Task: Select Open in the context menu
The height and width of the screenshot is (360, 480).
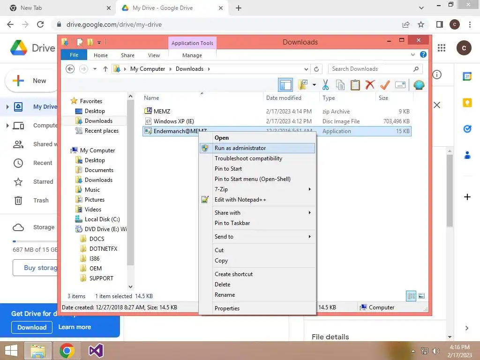Action: click(x=257, y=138)
